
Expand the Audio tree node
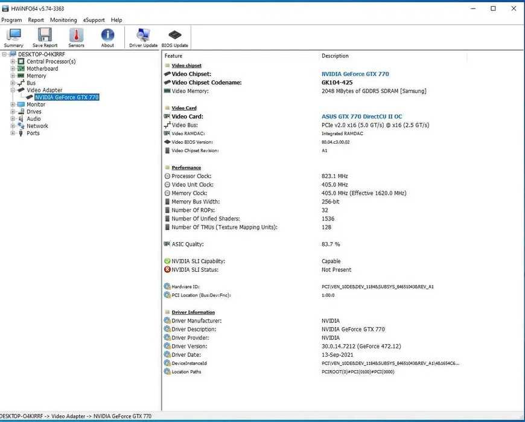click(13, 118)
